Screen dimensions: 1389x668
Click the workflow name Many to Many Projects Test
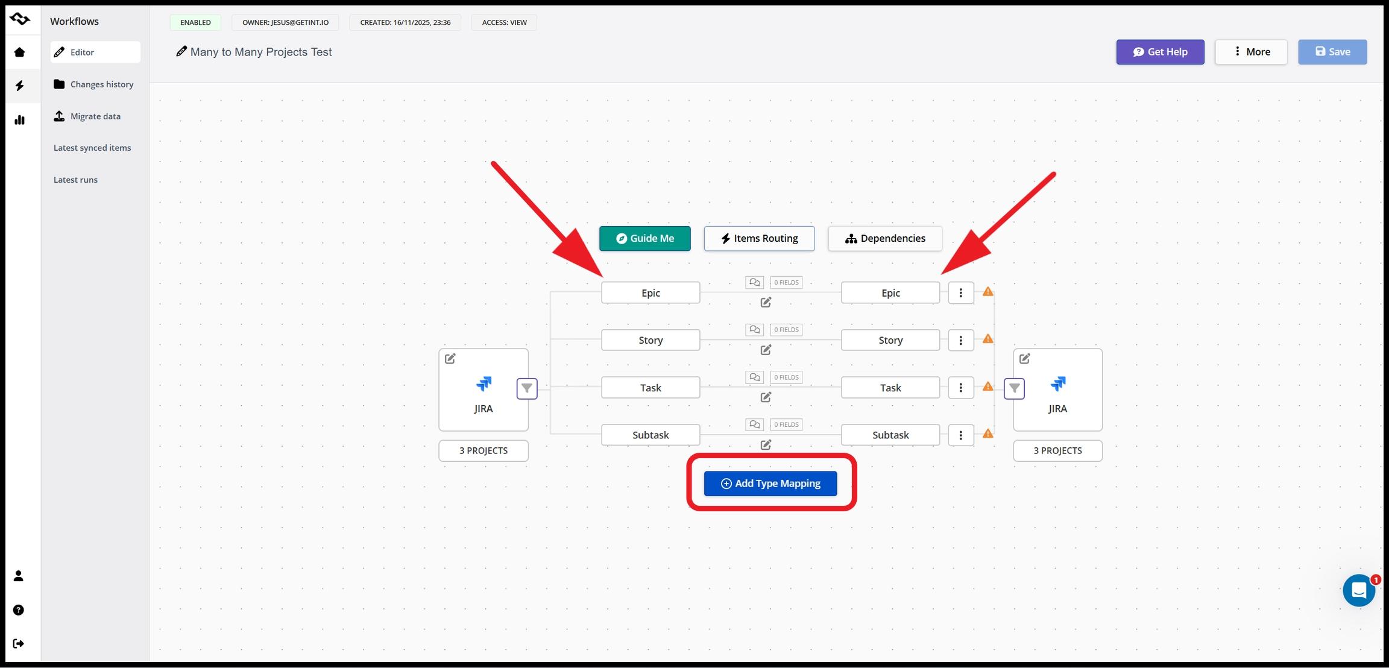[x=260, y=52]
